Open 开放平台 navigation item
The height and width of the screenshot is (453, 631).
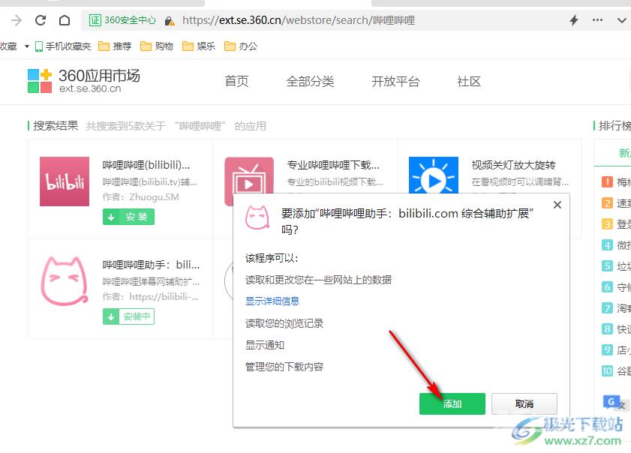[395, 82]
